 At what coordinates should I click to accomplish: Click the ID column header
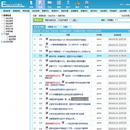tap(41, 35)
